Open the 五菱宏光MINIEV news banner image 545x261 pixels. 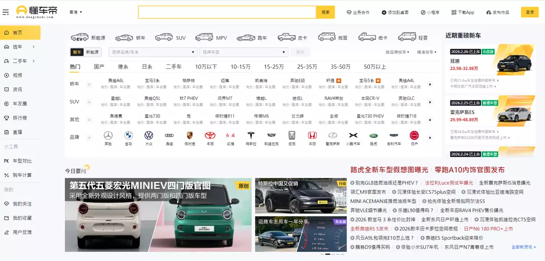point(158,215)
